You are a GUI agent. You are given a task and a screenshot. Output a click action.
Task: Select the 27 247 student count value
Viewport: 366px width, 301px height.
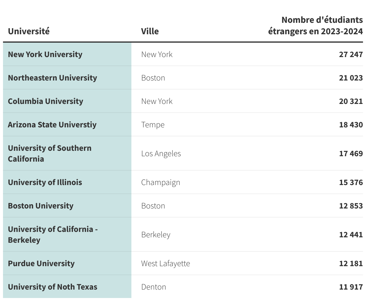coord(351,54)
